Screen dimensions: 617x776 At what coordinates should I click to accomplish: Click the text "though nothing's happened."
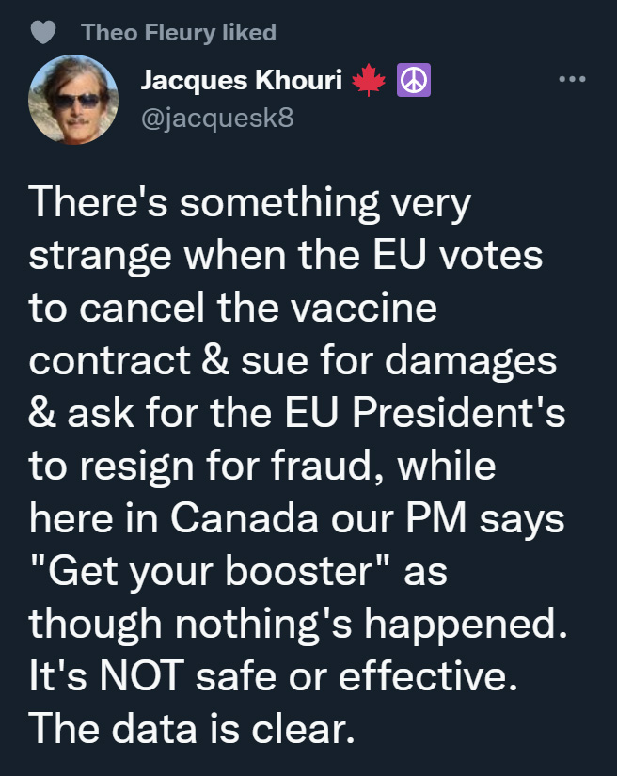[298, 623]
